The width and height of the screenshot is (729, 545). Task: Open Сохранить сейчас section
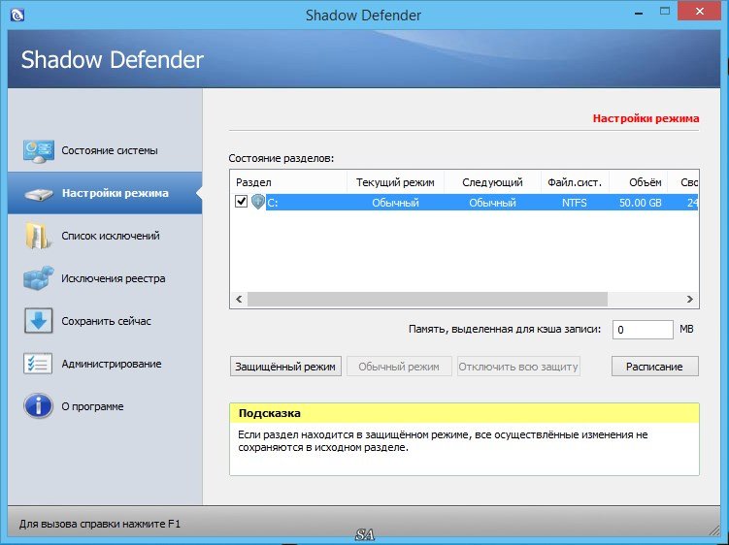(106, 321)
